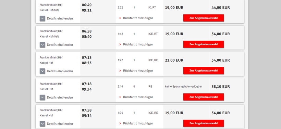This screenshot has height=129, width=281.
Task: Select Zur Angebotsauswahl for the 07:58 departure
Action: pyautogui.click(x=204, y=123)
